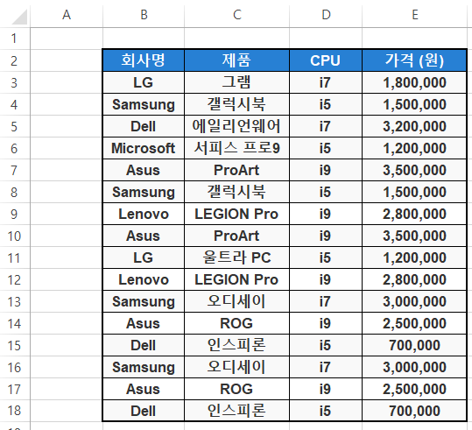The width and height of the screenshot is (472, 430).
Task: Select the 1,800,000 price cell
Action: [x=414, y=82]
